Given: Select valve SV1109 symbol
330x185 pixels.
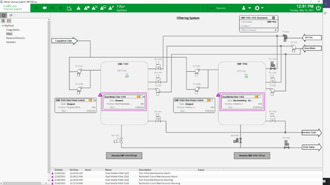Looking at the screenshot, I should [x=273, y=79].
